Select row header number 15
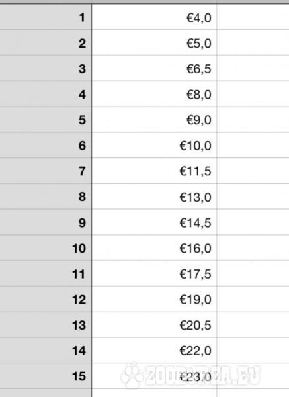Screen dimensions: 289x397 [46, 376]
